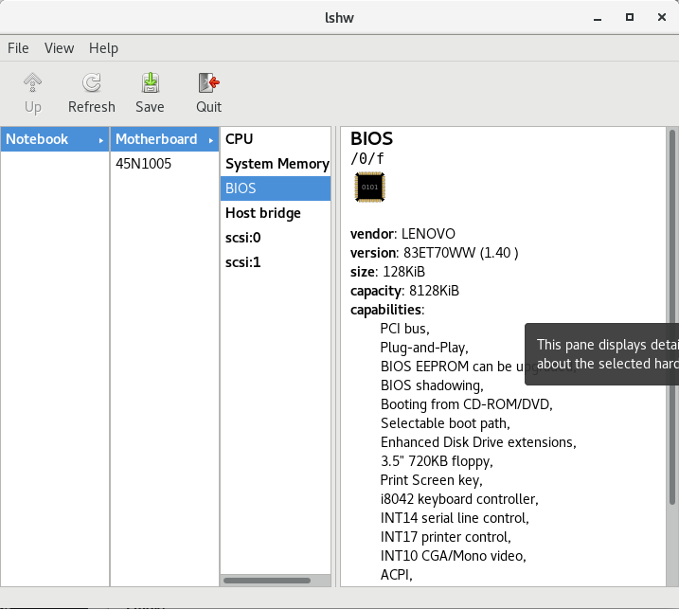Viewport: 679px width, 609px height.
Task: Click the ACPI capability text
Action: (x=396, y=575)
